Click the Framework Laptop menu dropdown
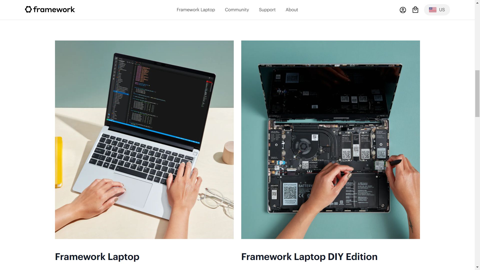The height and width of the screenshot is (270, 480). coord(196,9)
